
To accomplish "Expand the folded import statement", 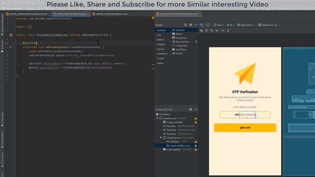I will tap(30, 27).
